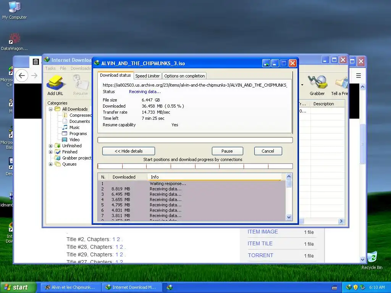Open the TORRENT link on the webpage
The width and height of the screenshot is (391, 293).
click(x=260, y=255)
